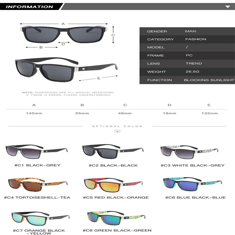This screenshot has width=235, height=235.
Task: Click the FUNCTION row label
Action: click(x=160, y=80)
